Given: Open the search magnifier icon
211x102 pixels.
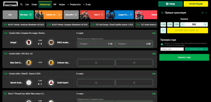Looking at the screenshot, I should [21, 4].
